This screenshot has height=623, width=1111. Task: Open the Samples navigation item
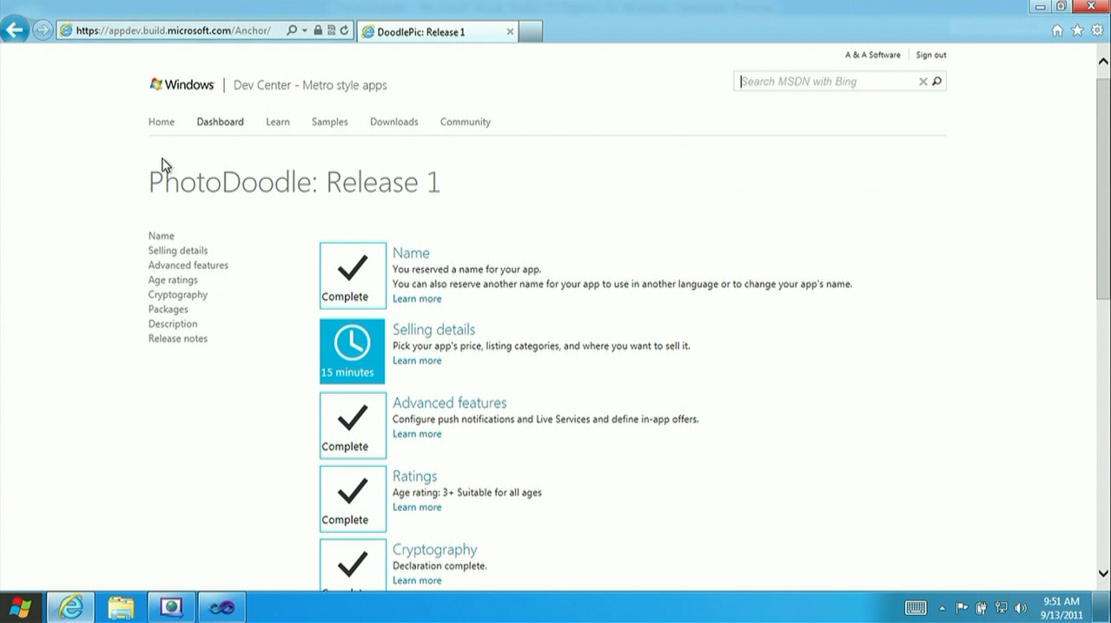(330, 121)
